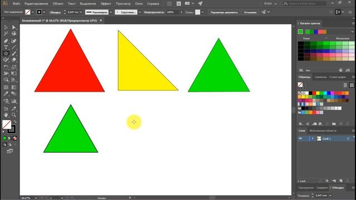
Task: Select the Width tool
Action: (6, 73)
